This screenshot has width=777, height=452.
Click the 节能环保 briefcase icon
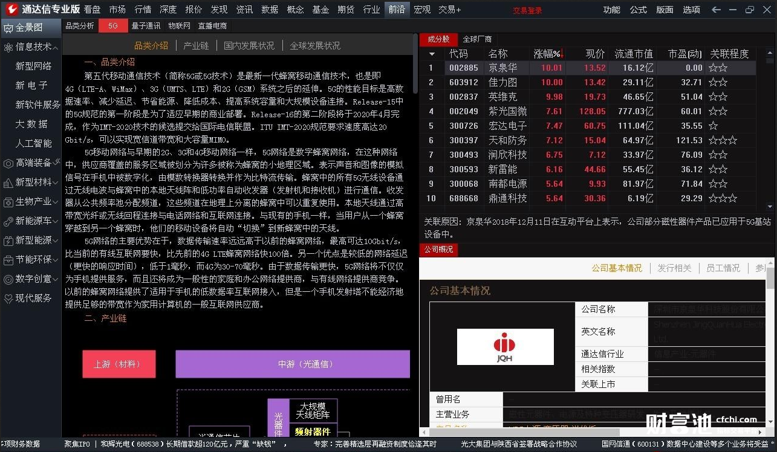coord(8,260)
